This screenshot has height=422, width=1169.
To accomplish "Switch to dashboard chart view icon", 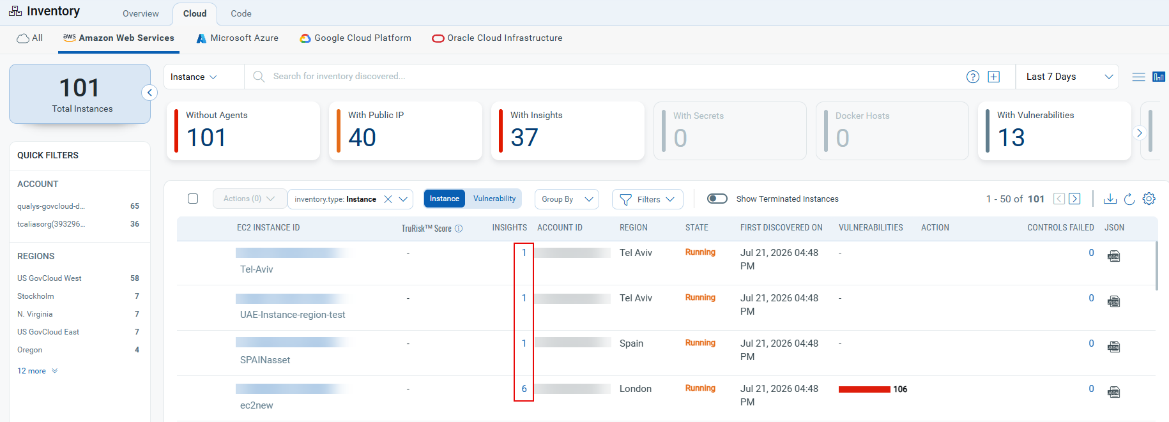I will 1158,77.
